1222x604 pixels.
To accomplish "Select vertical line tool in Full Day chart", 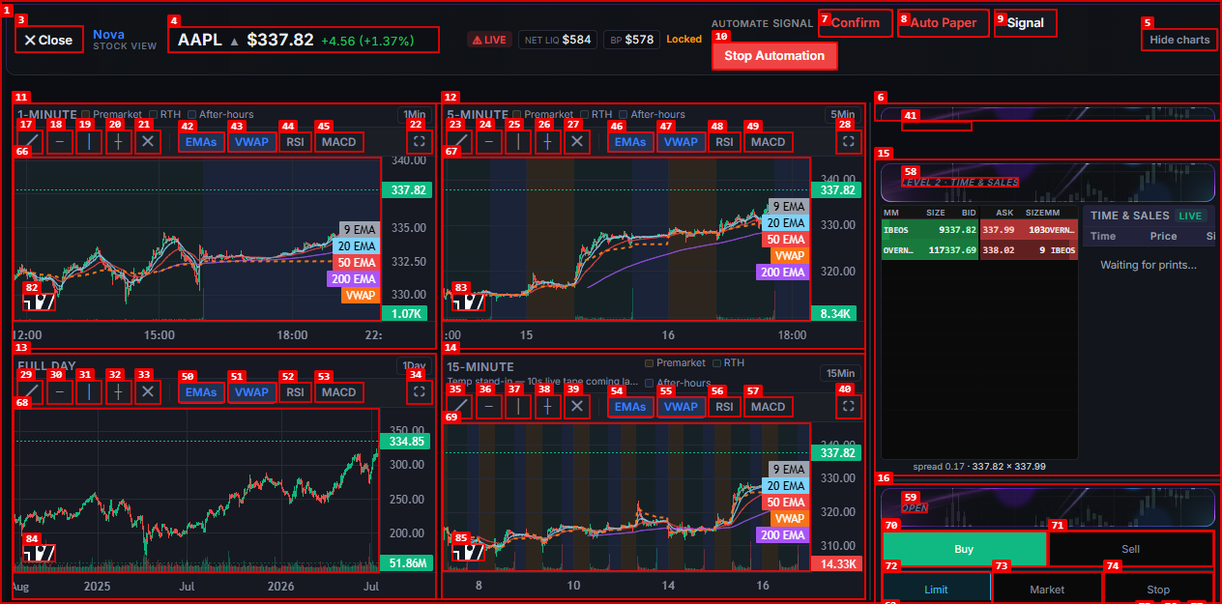I will (88, 391).
